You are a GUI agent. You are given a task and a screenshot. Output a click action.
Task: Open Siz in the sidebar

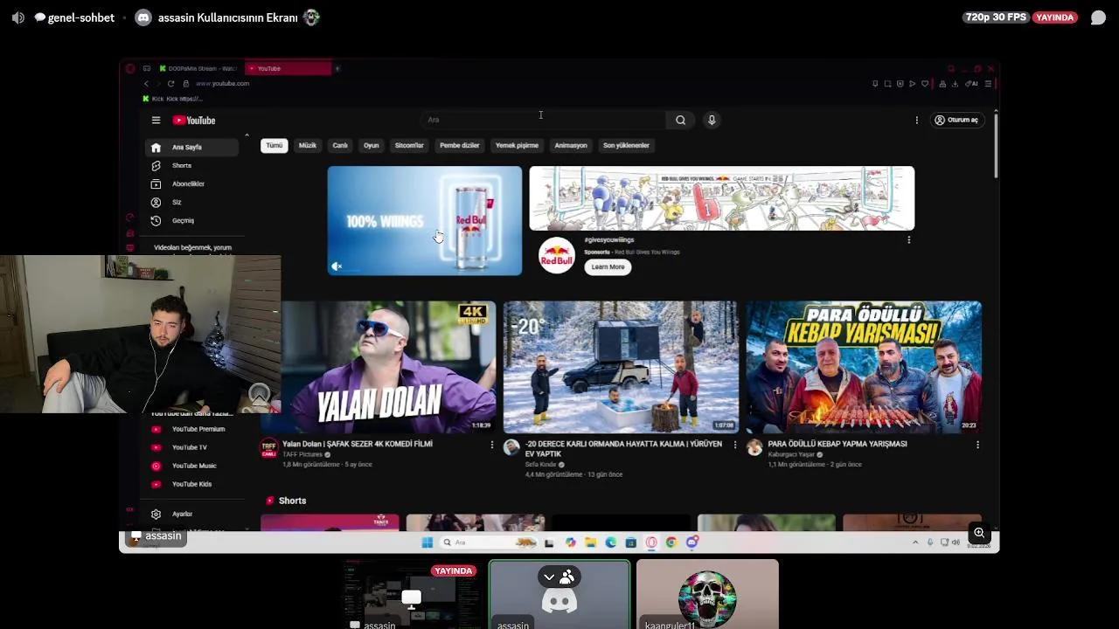coord(191,203)
